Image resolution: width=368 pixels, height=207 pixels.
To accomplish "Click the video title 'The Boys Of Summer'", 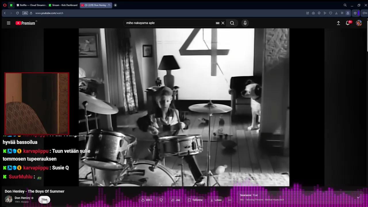I will pos(34,191).
